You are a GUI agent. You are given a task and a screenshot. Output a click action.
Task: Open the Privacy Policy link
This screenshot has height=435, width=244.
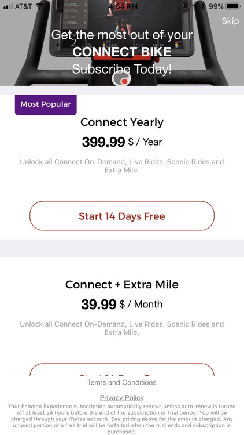click(122, 398)
